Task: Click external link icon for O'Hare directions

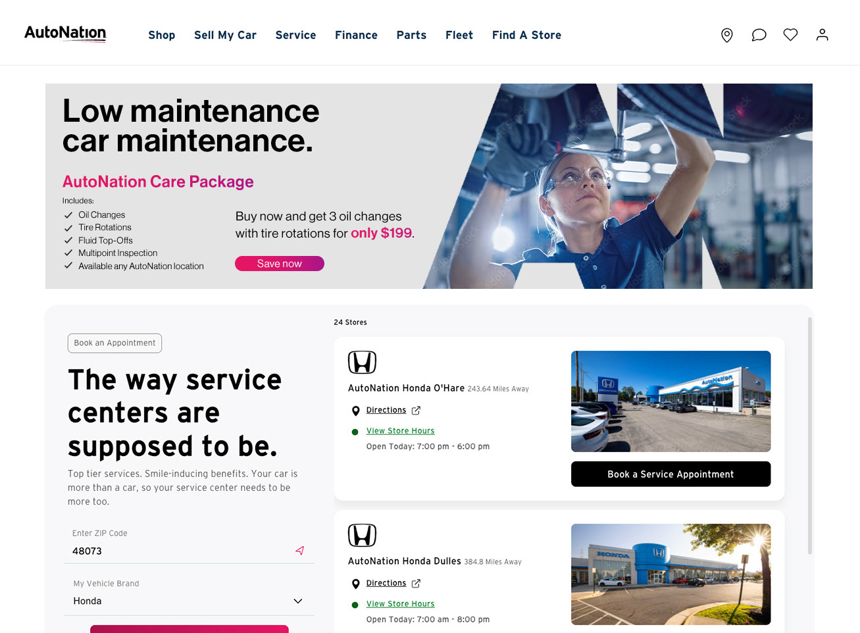Action: pos(416,411)
